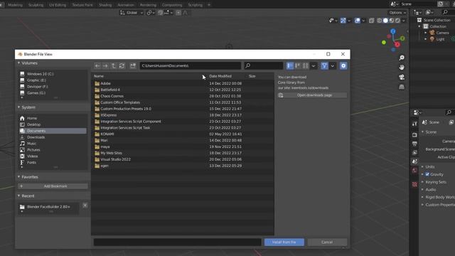Toggle file view settings gear panel
Image resolution: width=455 pixels, height=256 pixels.
pos(343,66)
